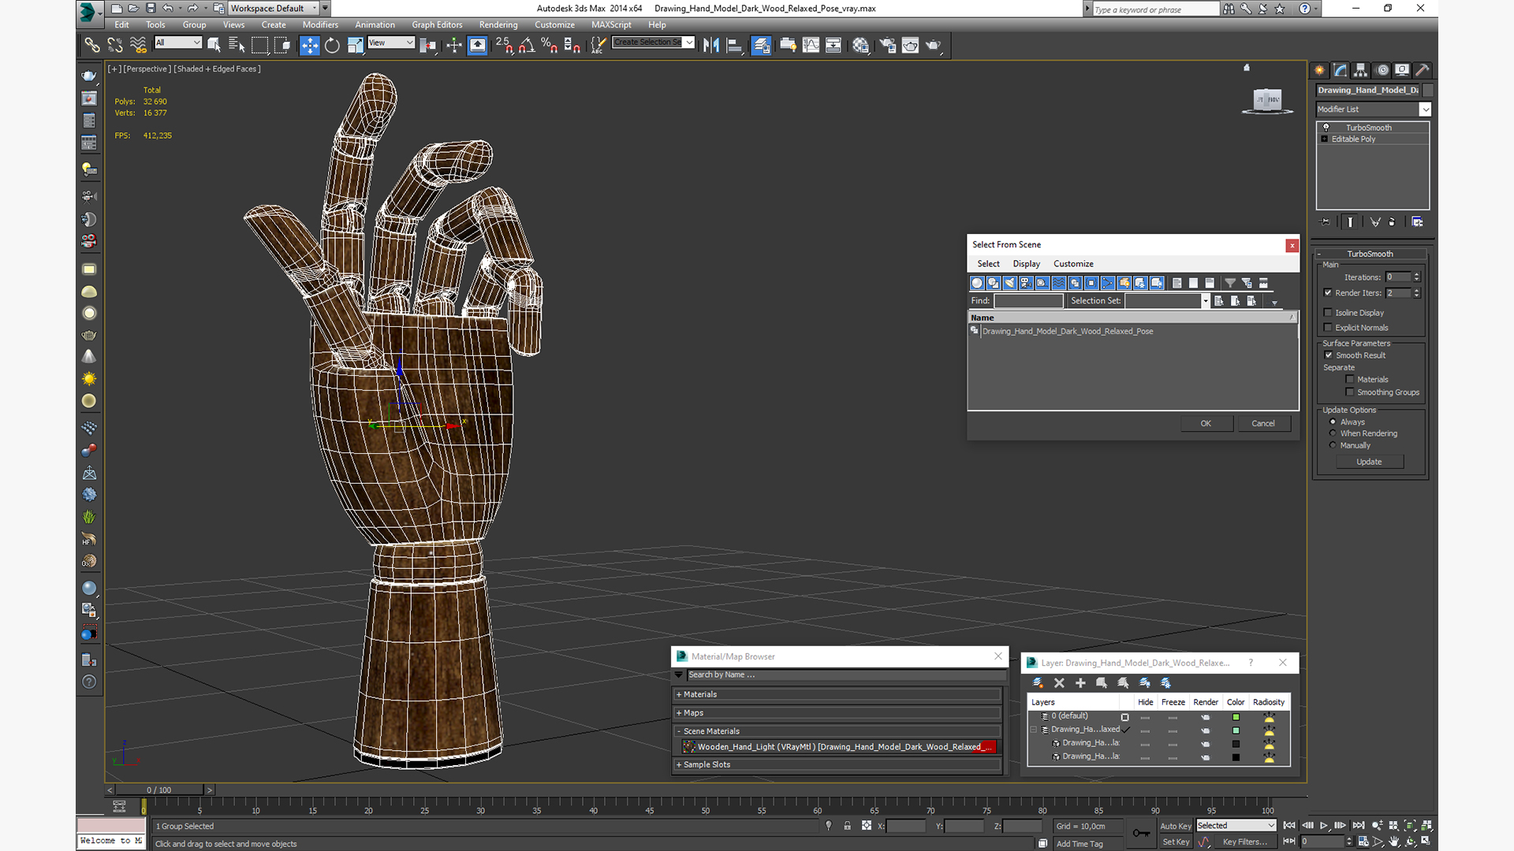Toggle the Angle Snap icon

[527, 45]
